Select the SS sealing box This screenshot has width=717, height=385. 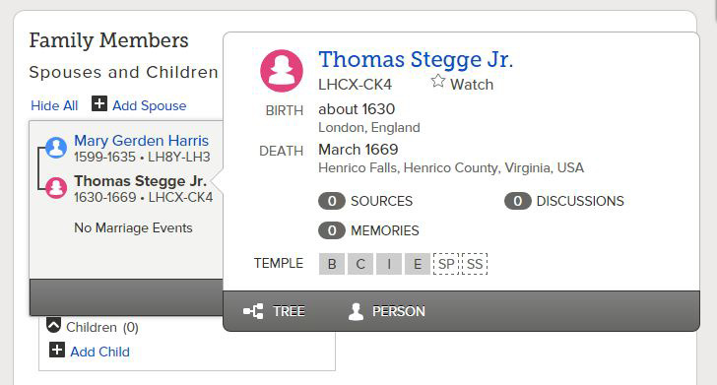(475, 264)
